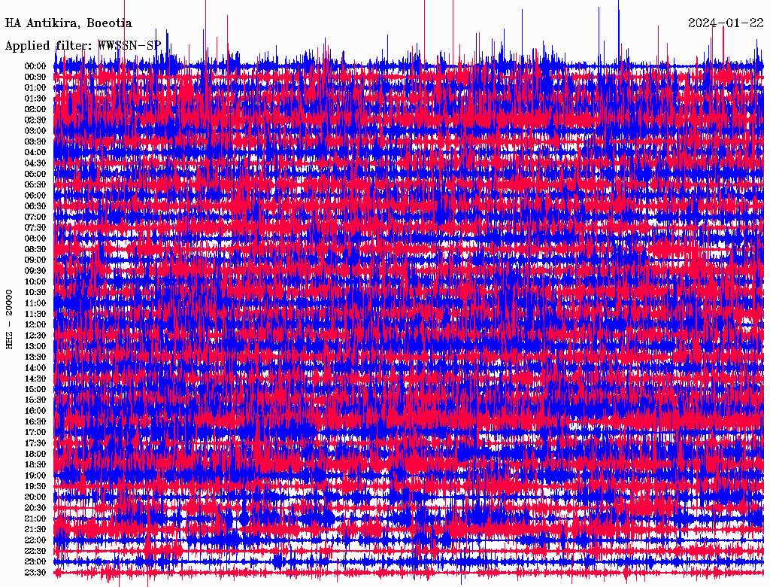Click the 23:30 time label
Screen dimensions: 770x587
point(35,573)
